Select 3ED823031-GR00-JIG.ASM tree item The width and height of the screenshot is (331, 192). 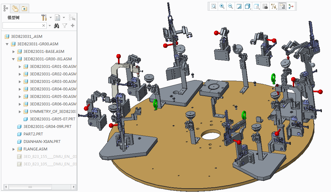pyautogui.click(x=48, y=59)
